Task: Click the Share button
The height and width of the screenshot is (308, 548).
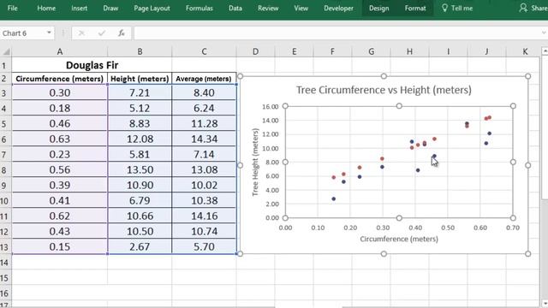Action: (533, 8)
